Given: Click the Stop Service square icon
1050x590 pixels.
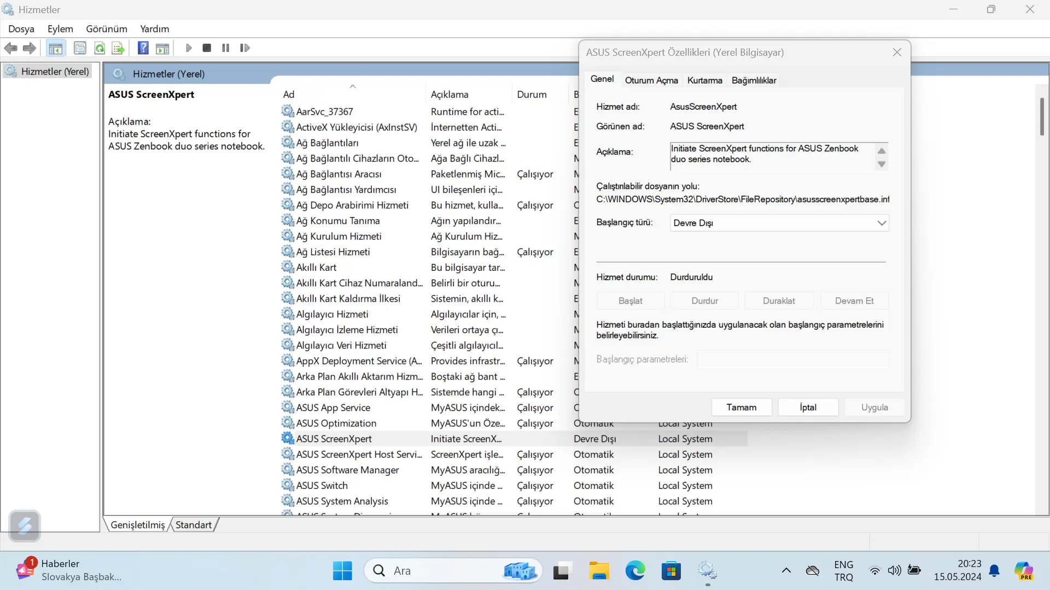Looking at the screenshot, I should [207, 48].
